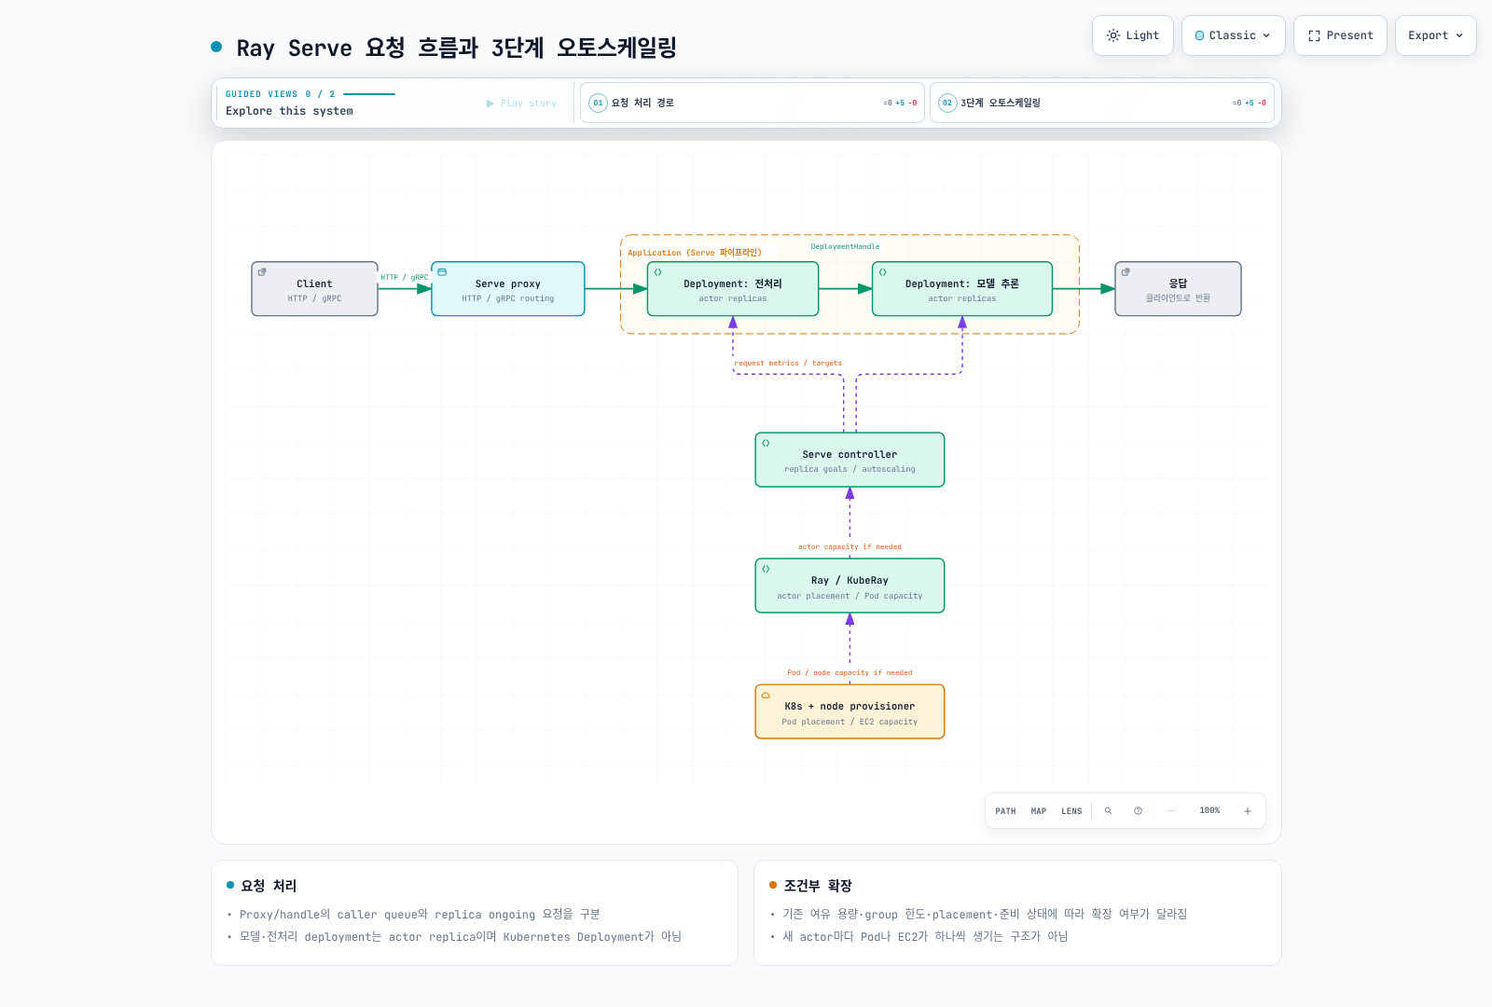Screen dimensions: 1492x1007
Task: Zoom out with the minus button
Action: point(1171,811)
